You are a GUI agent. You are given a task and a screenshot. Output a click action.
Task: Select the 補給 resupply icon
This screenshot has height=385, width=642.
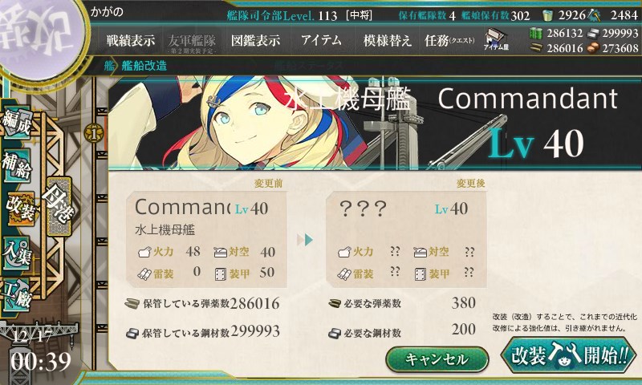pyautogui.click(x=17, y=164)
